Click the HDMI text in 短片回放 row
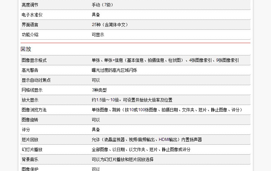Screen dimensions: 271x171 164,140
